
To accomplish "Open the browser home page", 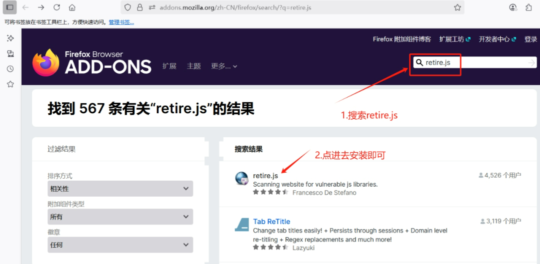I will pos(72,7).
